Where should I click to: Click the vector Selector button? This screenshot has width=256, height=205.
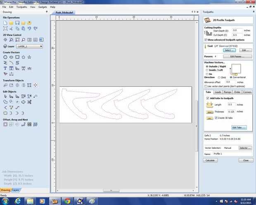pos(245,148)
